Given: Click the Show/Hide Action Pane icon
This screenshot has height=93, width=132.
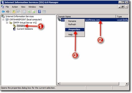Looking at the screenshot, I should tap(44, 12).
